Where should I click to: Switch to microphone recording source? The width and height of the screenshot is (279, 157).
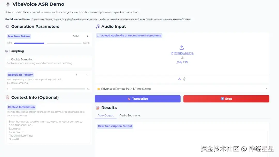(184, 79)
